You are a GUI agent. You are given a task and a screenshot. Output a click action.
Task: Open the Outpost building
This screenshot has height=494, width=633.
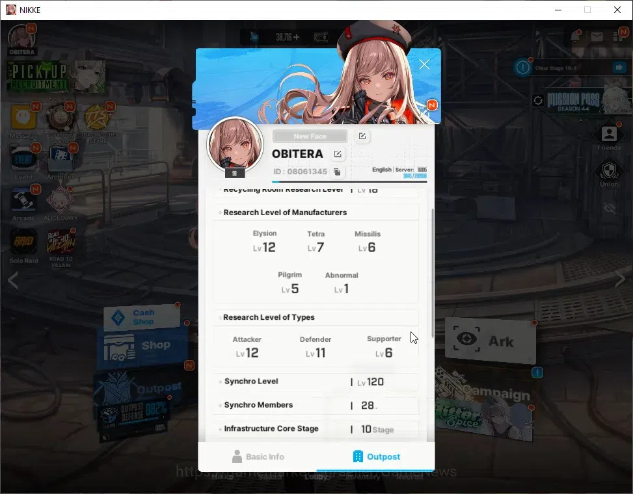[139, 387]
